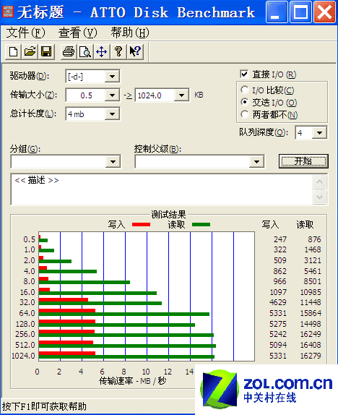Open the 总计长度 4 mb dropdown
Screen dimensions: 338x415
point(112,114)
